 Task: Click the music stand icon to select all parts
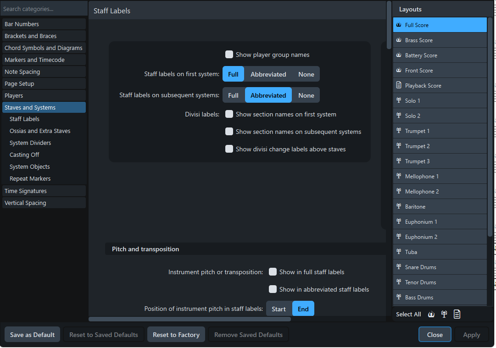click(444, 314)
